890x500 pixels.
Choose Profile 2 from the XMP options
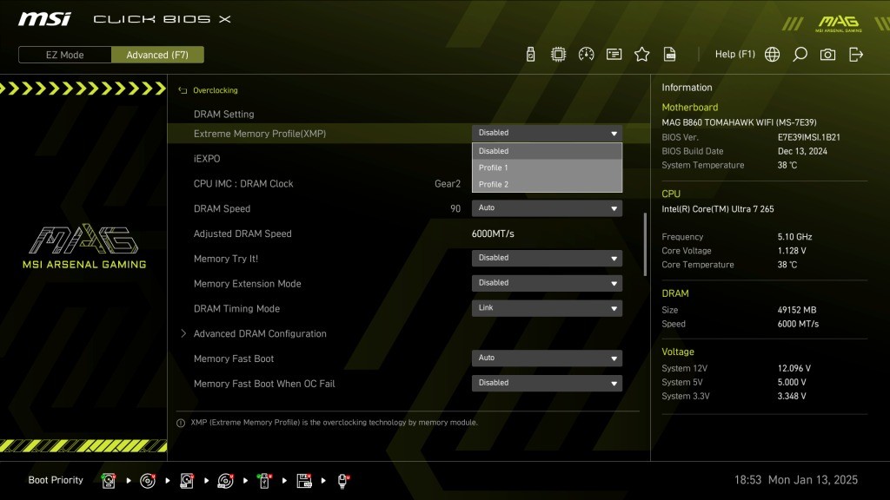coord(547,184)
